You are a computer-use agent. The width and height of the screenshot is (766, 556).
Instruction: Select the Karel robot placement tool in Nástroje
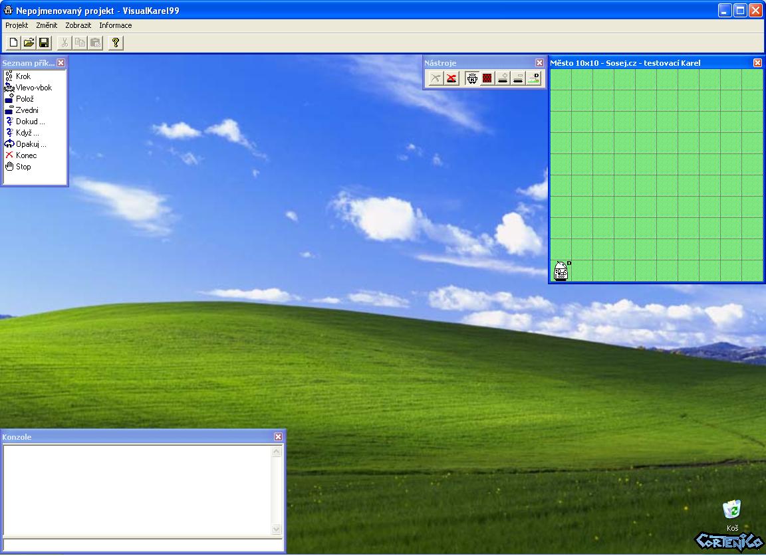472,78
